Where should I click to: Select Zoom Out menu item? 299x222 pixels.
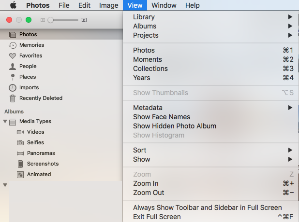[x=211, y=193]
